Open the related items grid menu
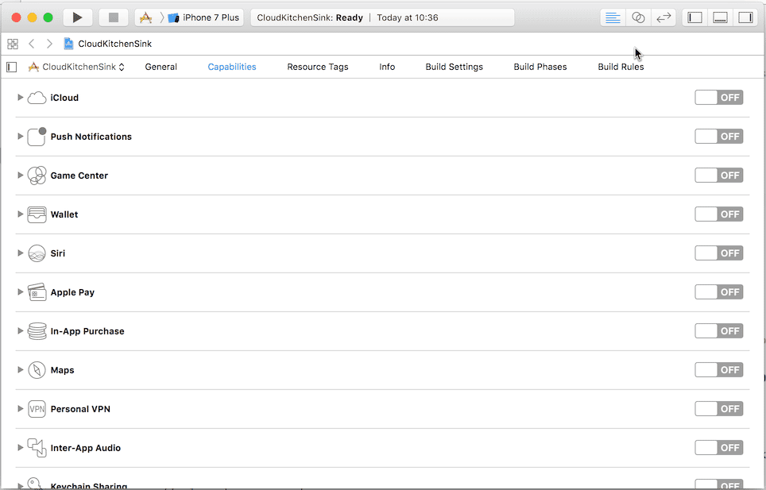This screenshot has height=490, width=766. 13,44
